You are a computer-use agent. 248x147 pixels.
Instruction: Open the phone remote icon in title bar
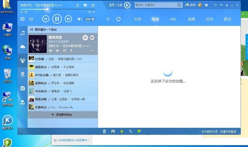(227, 5)
